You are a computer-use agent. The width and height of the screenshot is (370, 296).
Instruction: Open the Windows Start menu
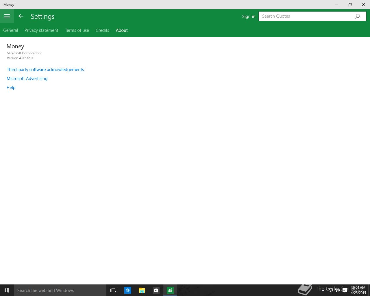pyautogui.click(x=7, y=290)
